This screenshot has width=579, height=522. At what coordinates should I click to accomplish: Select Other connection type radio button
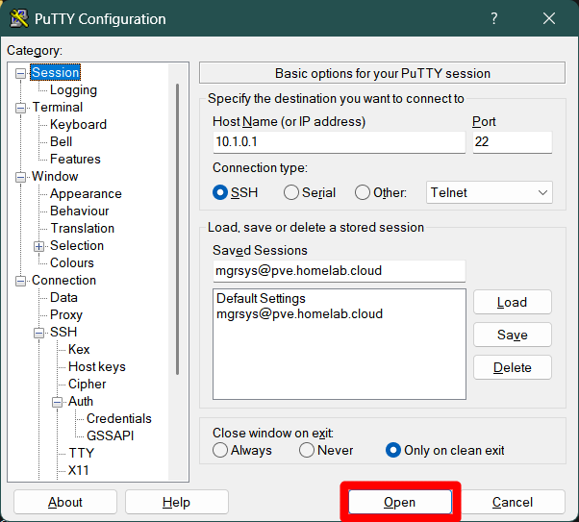click(363, 192)
